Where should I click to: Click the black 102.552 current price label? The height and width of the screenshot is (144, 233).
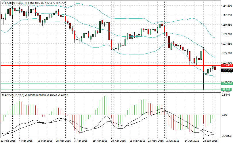point(227,70)
